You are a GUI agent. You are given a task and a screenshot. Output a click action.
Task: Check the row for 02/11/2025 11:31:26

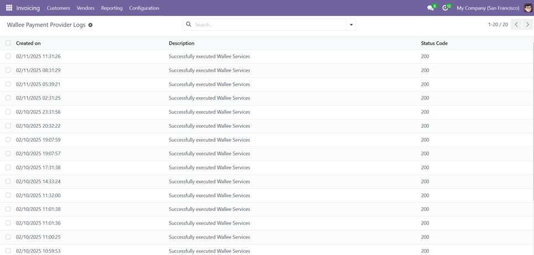tap(8, 56)
